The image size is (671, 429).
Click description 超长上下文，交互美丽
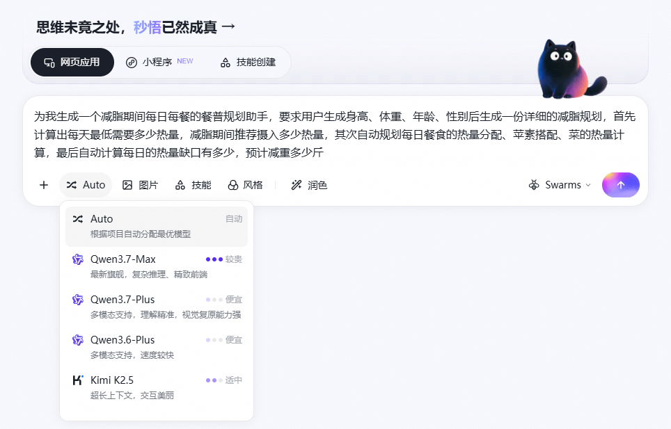coord(132,395)
